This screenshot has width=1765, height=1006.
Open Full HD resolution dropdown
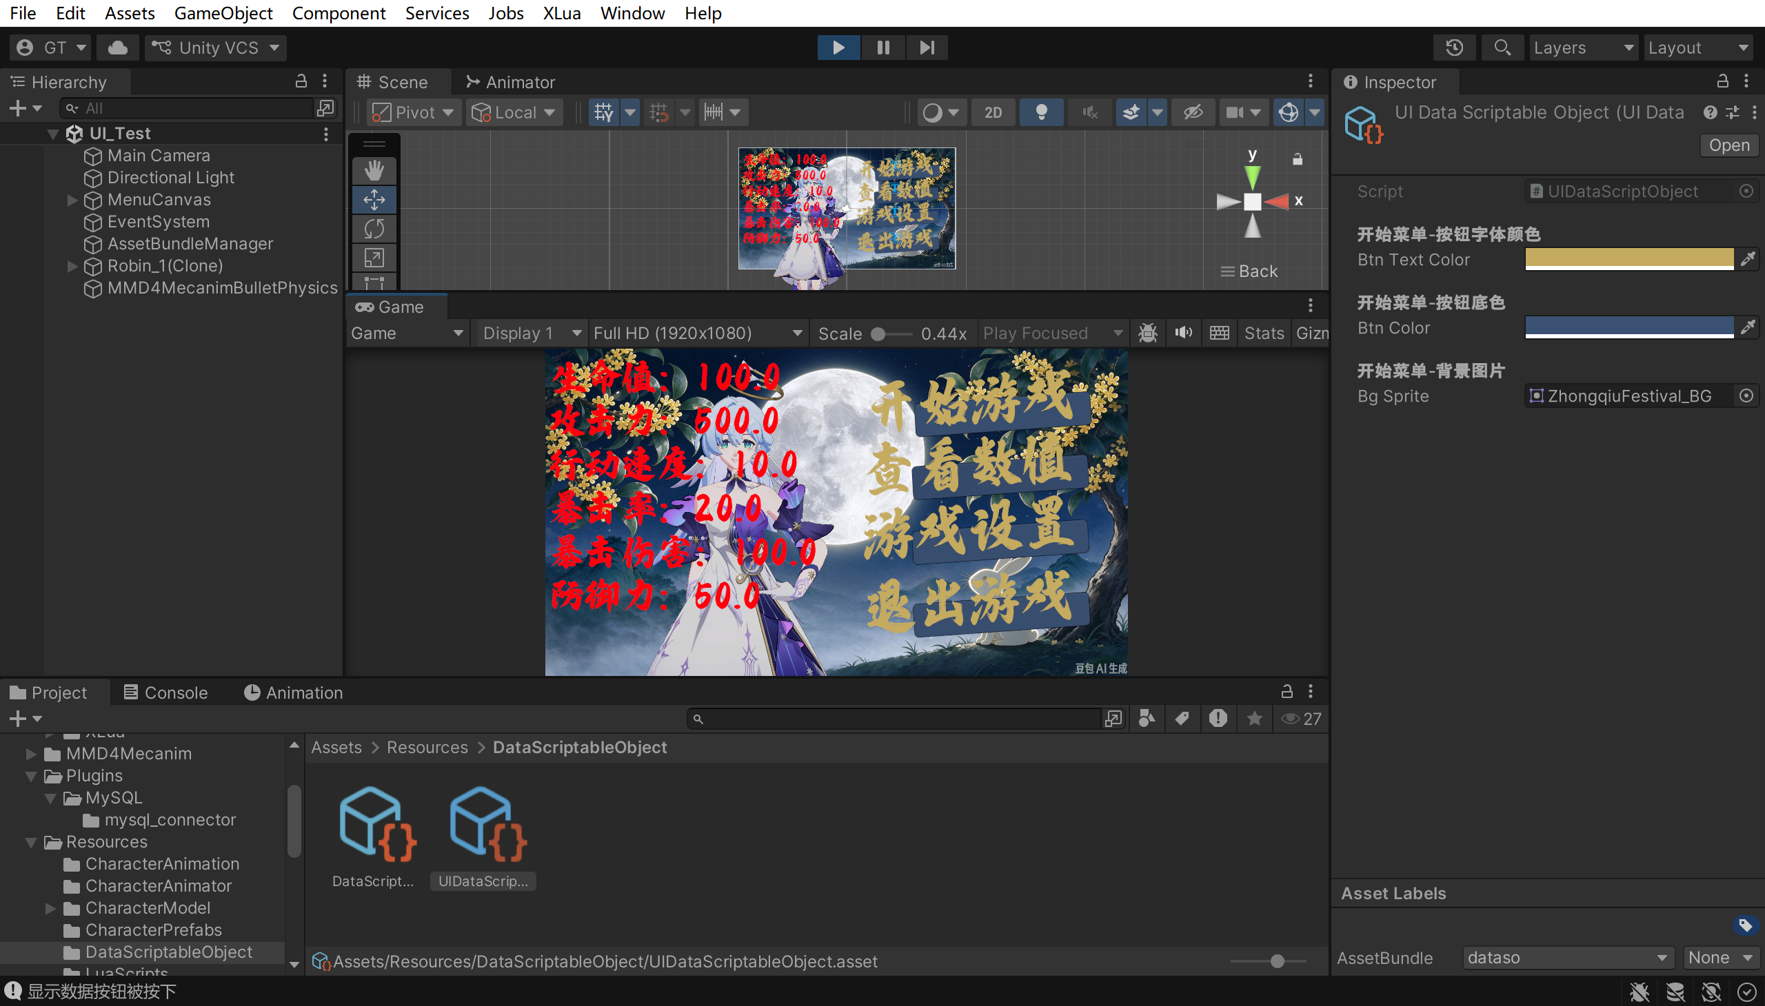(698, 333)
